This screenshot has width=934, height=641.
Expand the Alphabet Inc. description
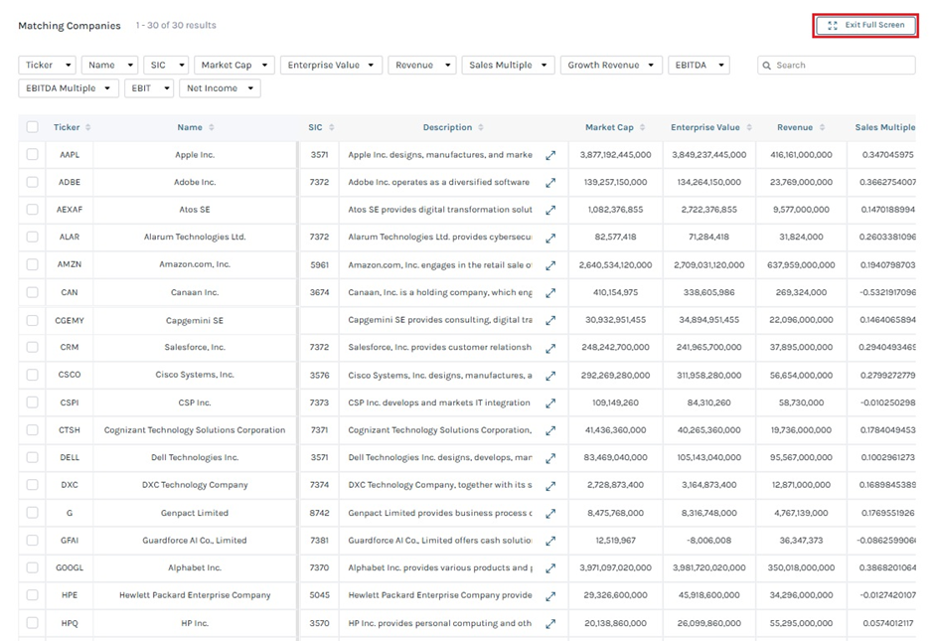point(550,568)
